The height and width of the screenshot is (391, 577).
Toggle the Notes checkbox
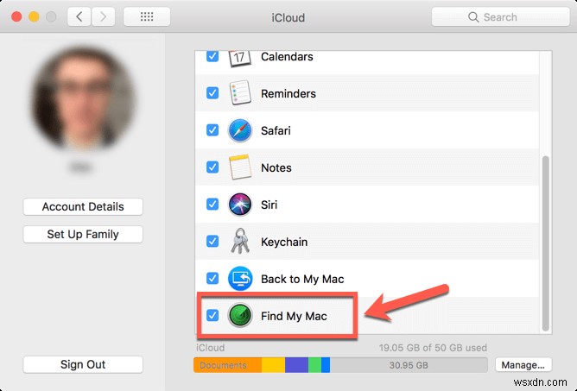[x=212, y=167]
